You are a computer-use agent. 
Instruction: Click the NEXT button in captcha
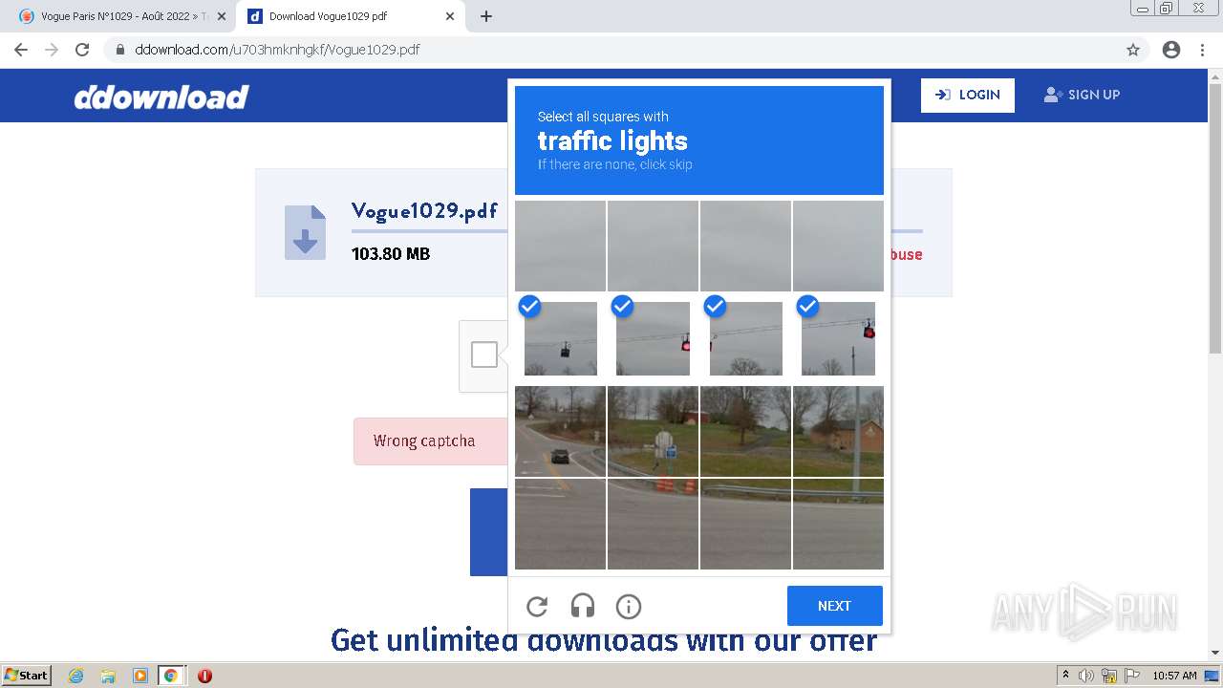834,606
